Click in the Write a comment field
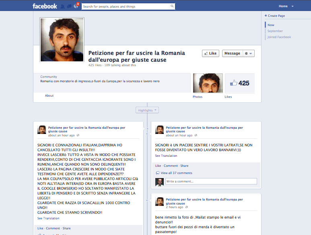 211,181
